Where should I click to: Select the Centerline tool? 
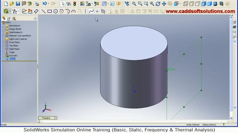pos(85,11)
